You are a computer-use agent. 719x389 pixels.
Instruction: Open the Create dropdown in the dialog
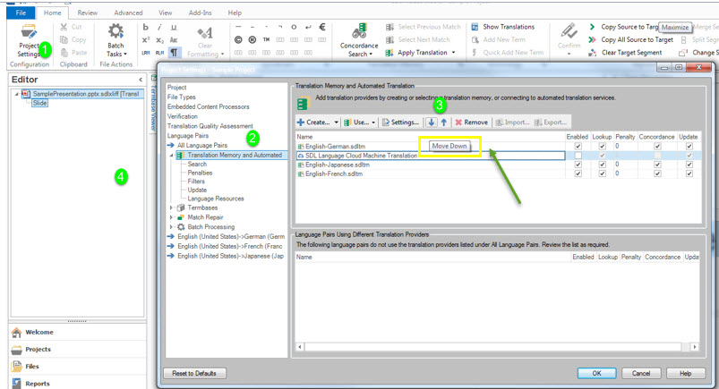click(x=318, y=122)
